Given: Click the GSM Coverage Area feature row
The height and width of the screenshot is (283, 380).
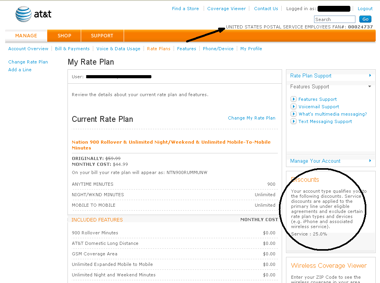Looking at the screenshot, I should pos(174,254).
